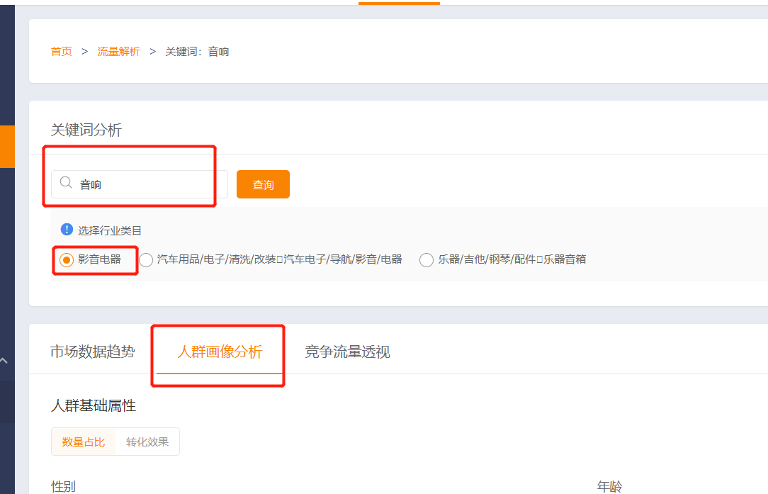Open the 流量解析 breadcrumb link
Screen dimensions: 768x494
pyautogui.click(x=118, y=52)
